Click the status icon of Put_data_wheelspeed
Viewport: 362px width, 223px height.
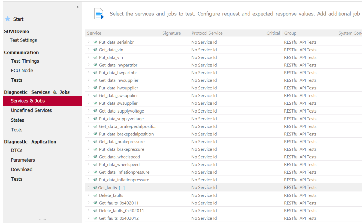click(95, 165)
